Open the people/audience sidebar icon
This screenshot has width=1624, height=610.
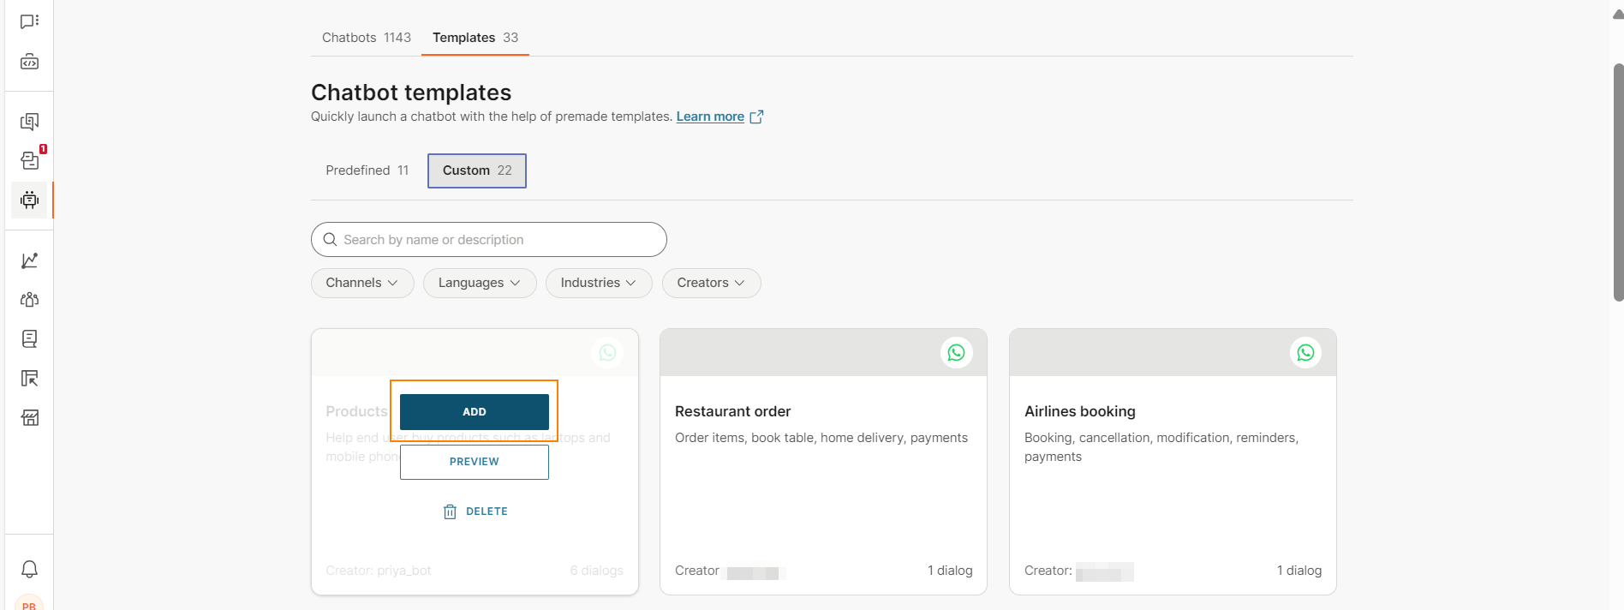(29, 300)
